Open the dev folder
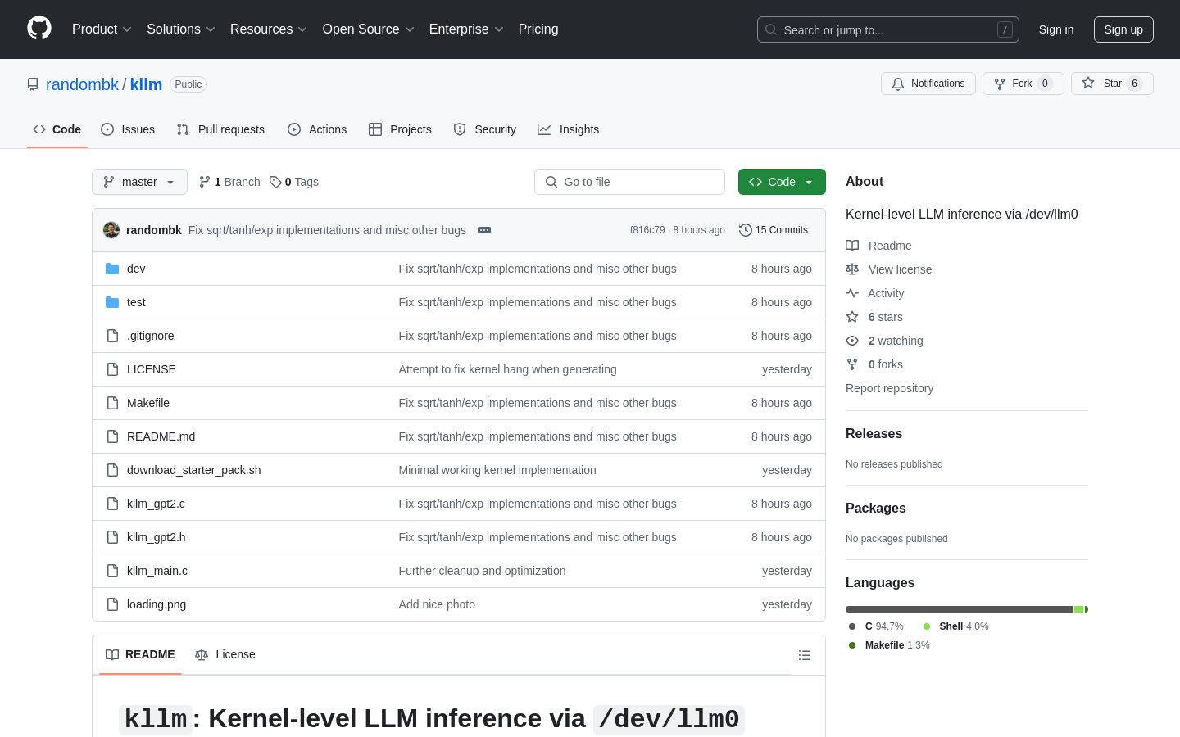Image resolution: width=1180 pixels, height=737 pixels. [x=136, y=269]
